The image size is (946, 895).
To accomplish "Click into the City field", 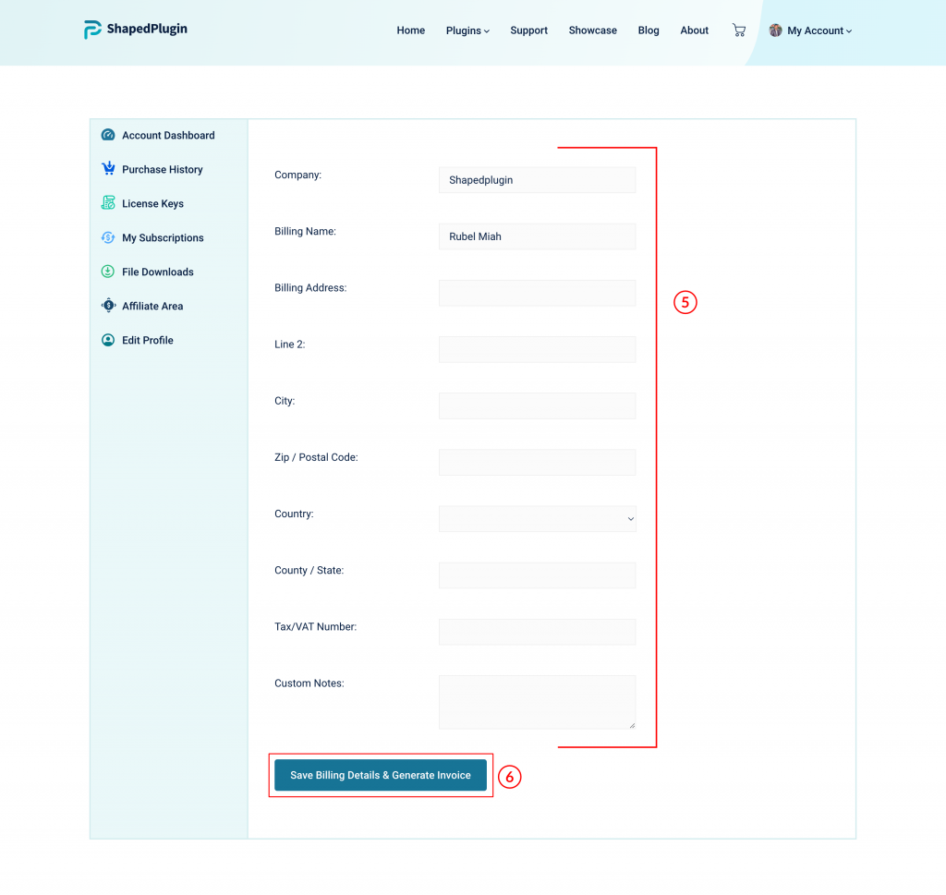I will (537, 405).
